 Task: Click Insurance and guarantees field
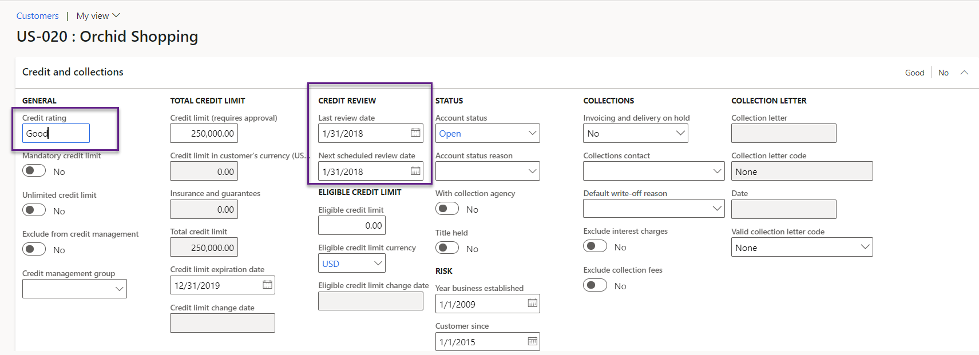[204, 209]
